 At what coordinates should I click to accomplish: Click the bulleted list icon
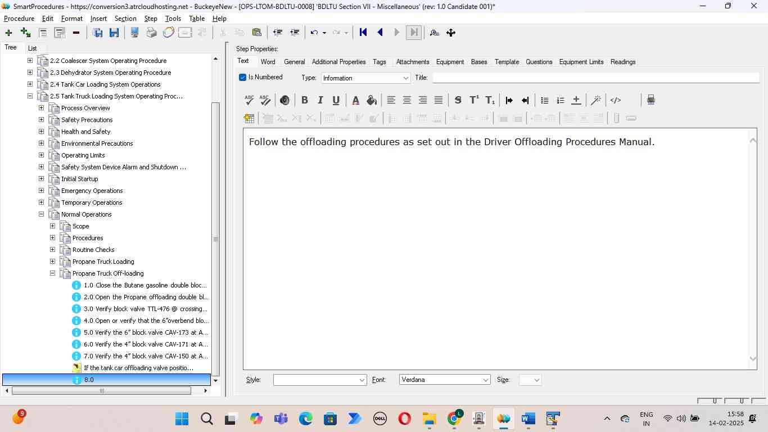[x=544, y=100]
